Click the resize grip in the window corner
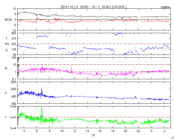The height and width of the screenshot is (139, 174). point(172,137)
